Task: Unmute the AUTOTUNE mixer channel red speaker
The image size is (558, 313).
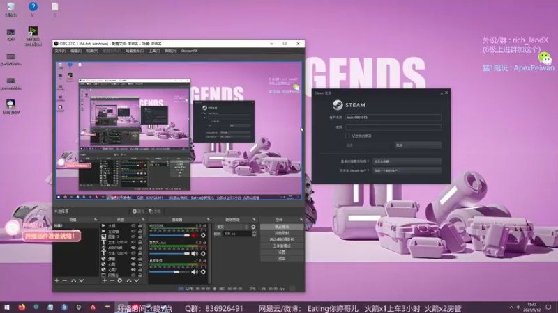Action: click(x=195, y=235)
